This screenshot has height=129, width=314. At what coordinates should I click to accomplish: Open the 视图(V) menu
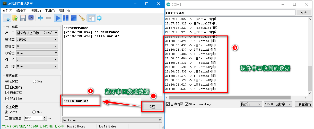(x=36, y=11)
